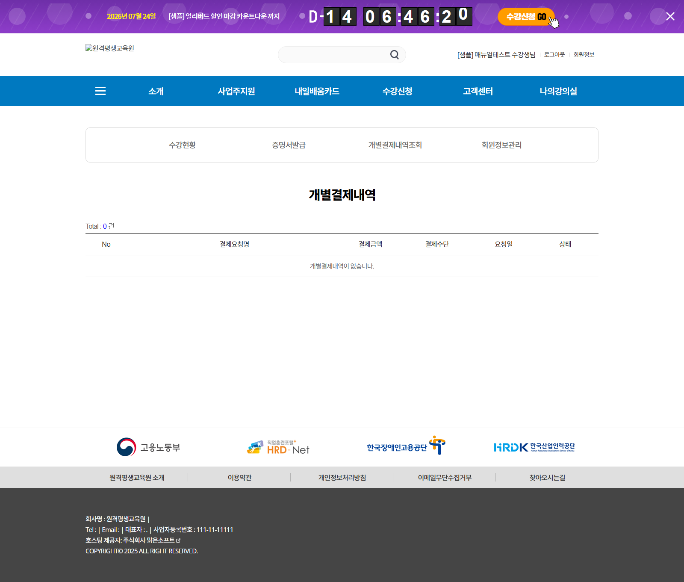Open the 소개 main menu
Viewport: 684px width, 582px height.
156,91
